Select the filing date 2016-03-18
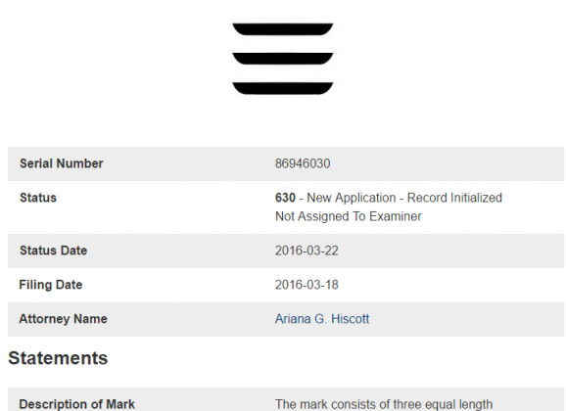Image resolution: width=566 pixels, height=411 pixels. point(307,285)
